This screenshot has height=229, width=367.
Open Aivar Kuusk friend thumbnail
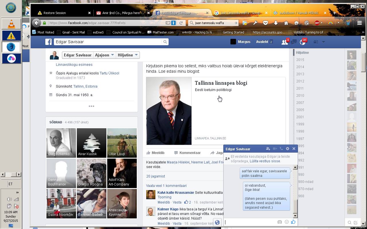point(91,143)
